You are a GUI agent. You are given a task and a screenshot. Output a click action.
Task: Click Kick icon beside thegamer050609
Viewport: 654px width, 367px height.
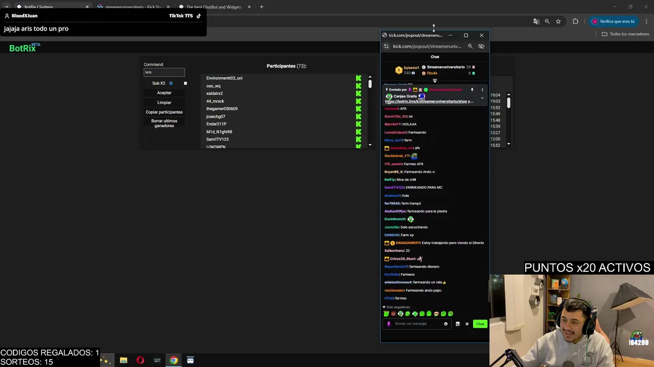pyautogui.click(x=359, y=109)
